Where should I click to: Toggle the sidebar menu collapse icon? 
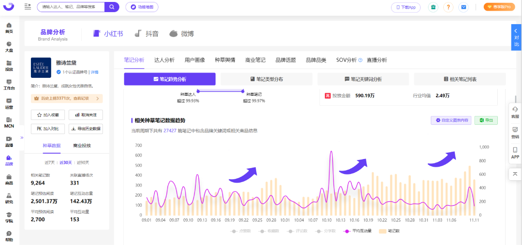(x=28, y=7)
